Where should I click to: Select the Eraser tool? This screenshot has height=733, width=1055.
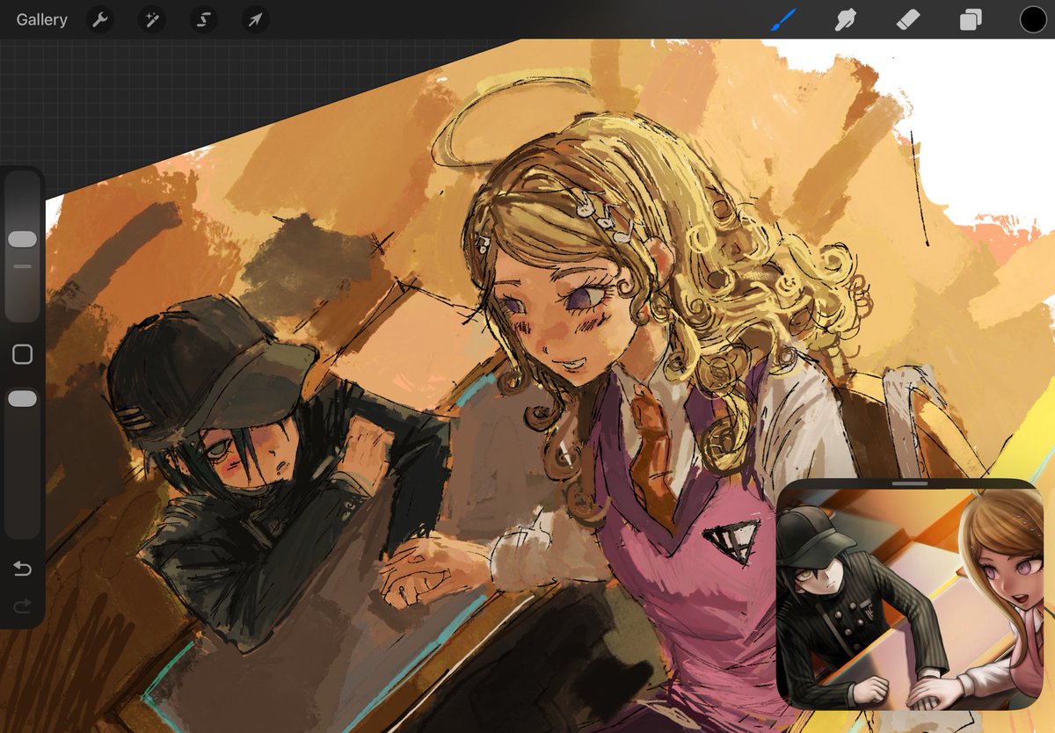[x=907, y=19]
